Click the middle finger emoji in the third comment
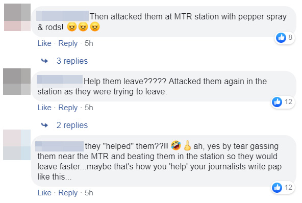This screenshot has height=203, width=302. [x=187, y=145]
